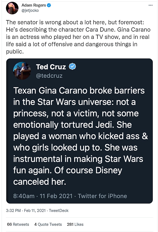This screenshot has height=232, width=158.
Task: View the 66 Retweets list
Action: 18,224
